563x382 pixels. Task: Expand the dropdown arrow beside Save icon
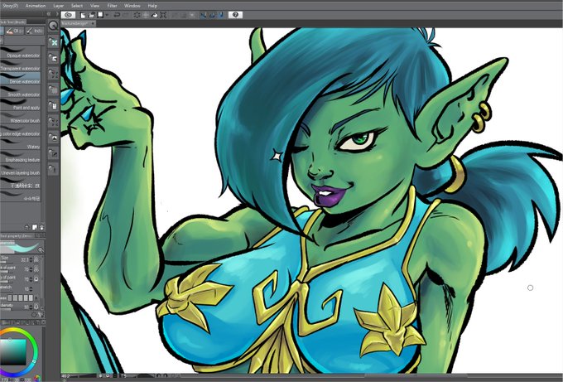[107, 15]
